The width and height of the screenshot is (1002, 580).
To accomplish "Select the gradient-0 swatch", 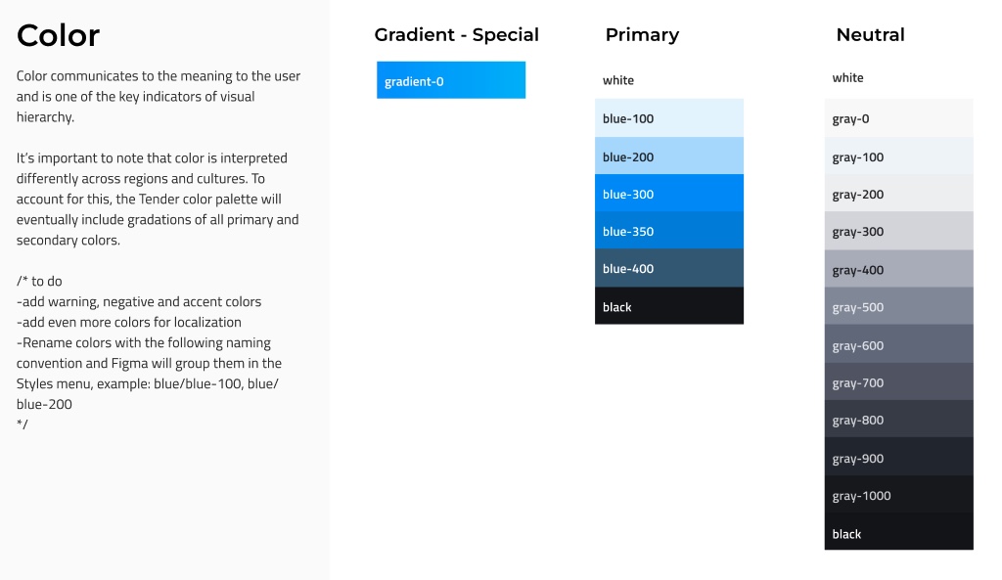I will point(451,80).
